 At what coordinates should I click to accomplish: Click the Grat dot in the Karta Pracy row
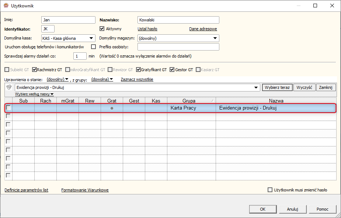112,108
